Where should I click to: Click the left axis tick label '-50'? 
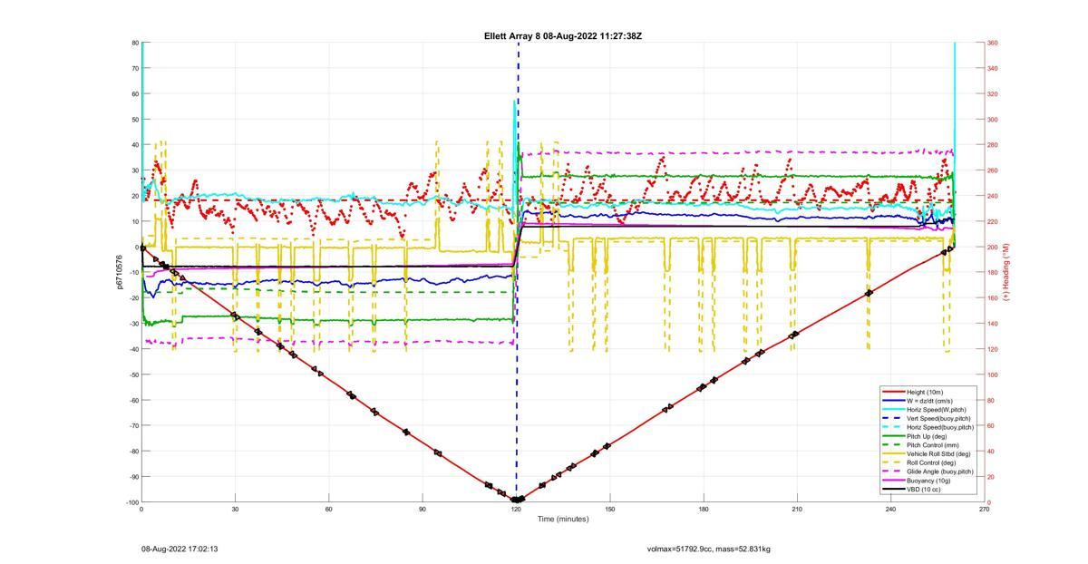(x=133, y=374)
